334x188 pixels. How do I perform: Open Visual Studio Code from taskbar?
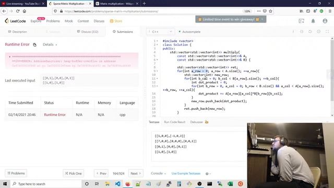pos(117,184)
